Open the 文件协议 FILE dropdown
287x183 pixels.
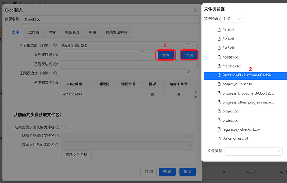(x=232, y=19)
